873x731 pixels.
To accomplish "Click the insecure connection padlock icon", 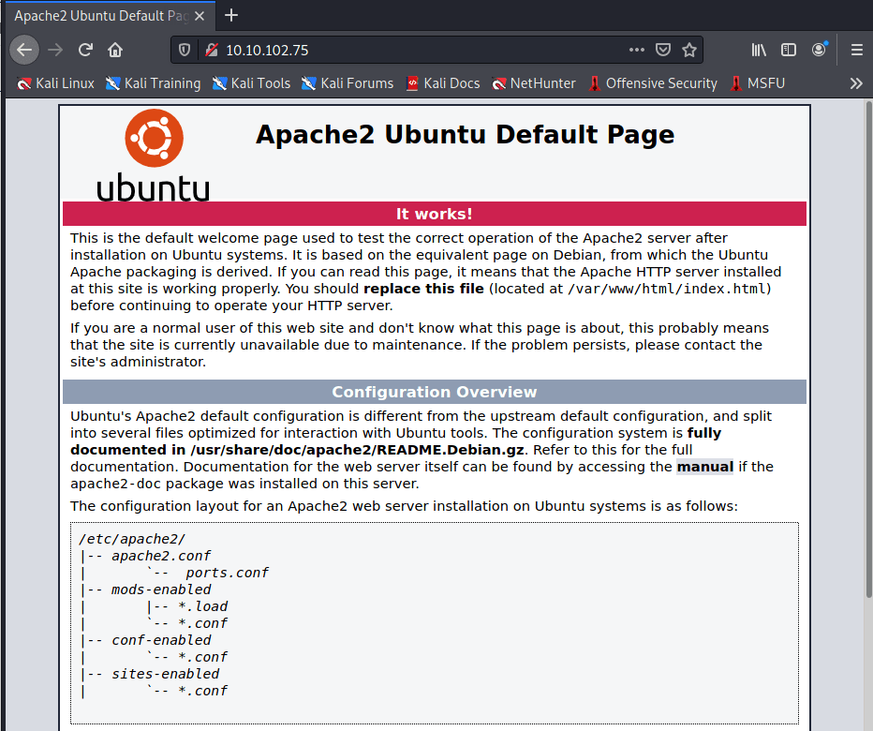I will 211,50.
